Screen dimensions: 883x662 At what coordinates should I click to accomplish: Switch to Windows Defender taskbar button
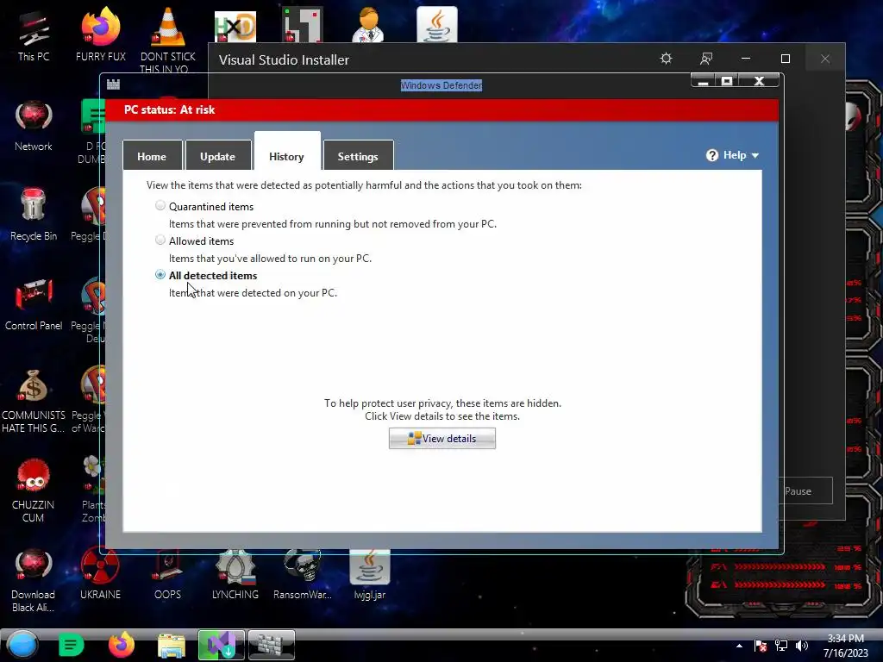[x=272, y=645]
